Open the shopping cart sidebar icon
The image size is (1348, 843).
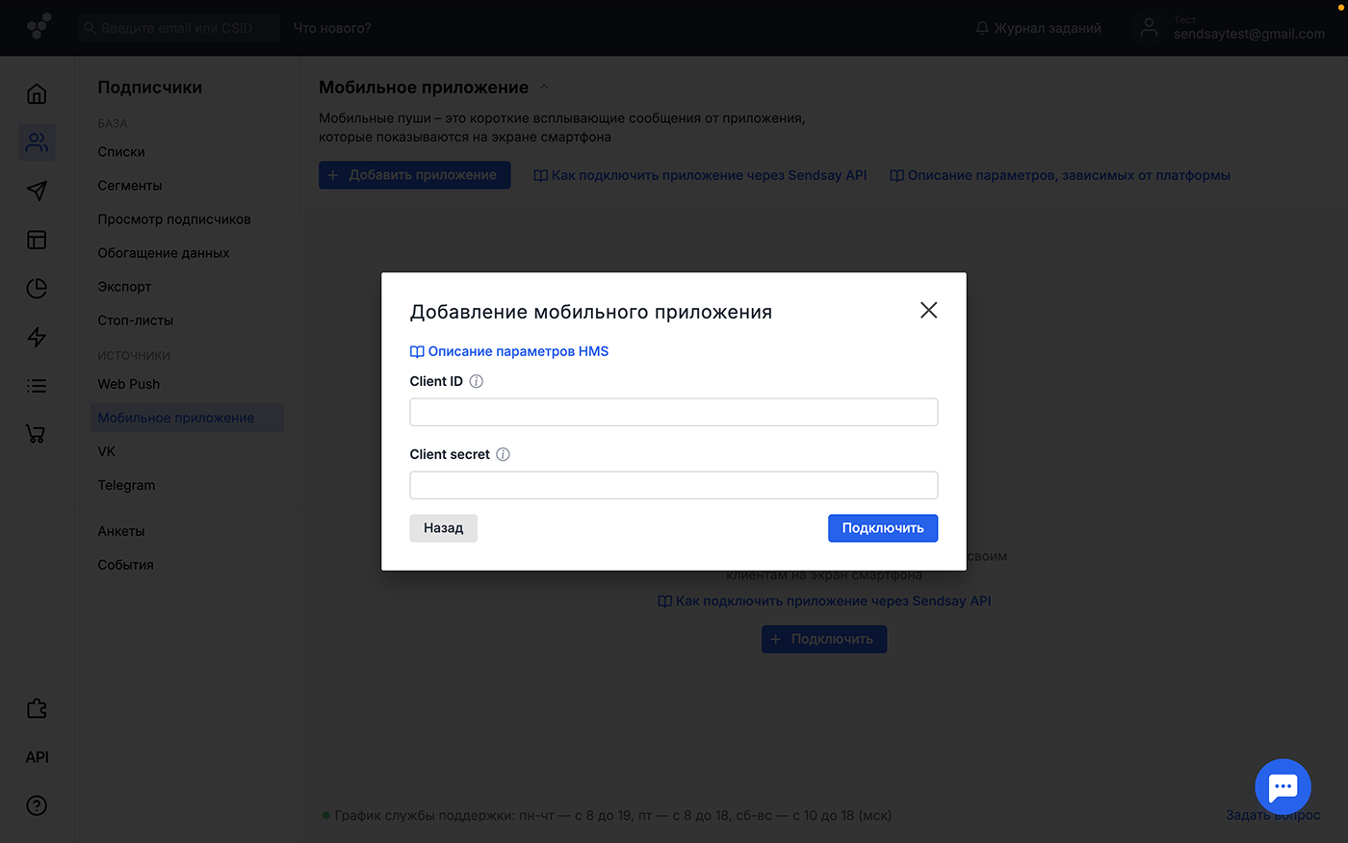[x=37, y=434]
